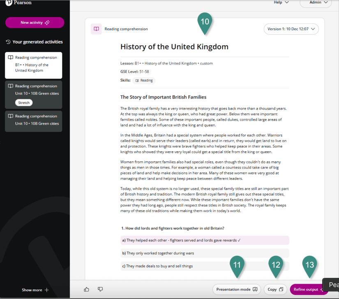Click the Refine output button
This screenshot has height=299, width=339.
coord(309,289)
